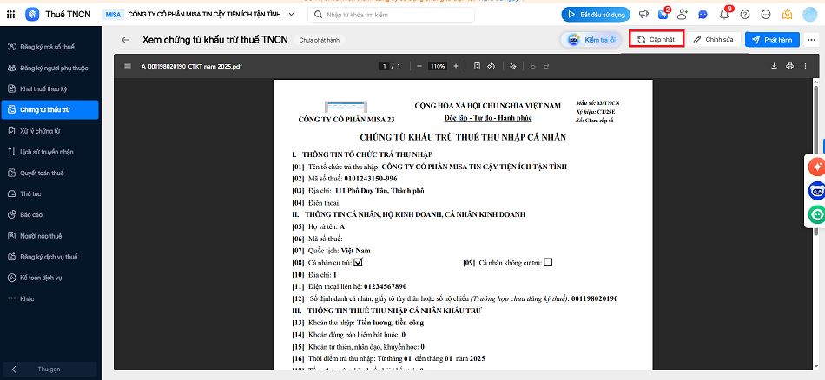Click the PDF redo arrow

point(546,66)
